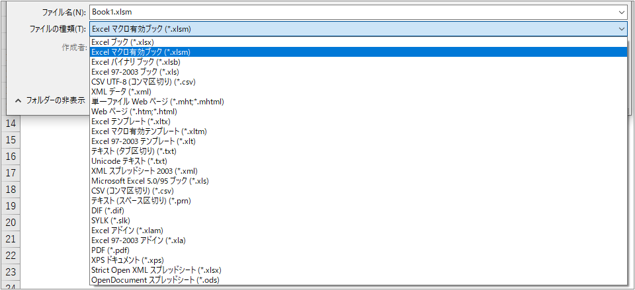Select CSV UTF-8 (コンマ区切り) (*.csv)
The image size is (635, 290).
359,82
